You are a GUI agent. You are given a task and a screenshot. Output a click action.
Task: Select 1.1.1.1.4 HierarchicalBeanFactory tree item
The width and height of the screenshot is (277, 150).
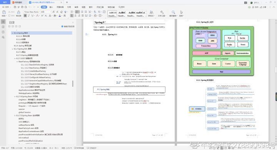click(38, 74)
